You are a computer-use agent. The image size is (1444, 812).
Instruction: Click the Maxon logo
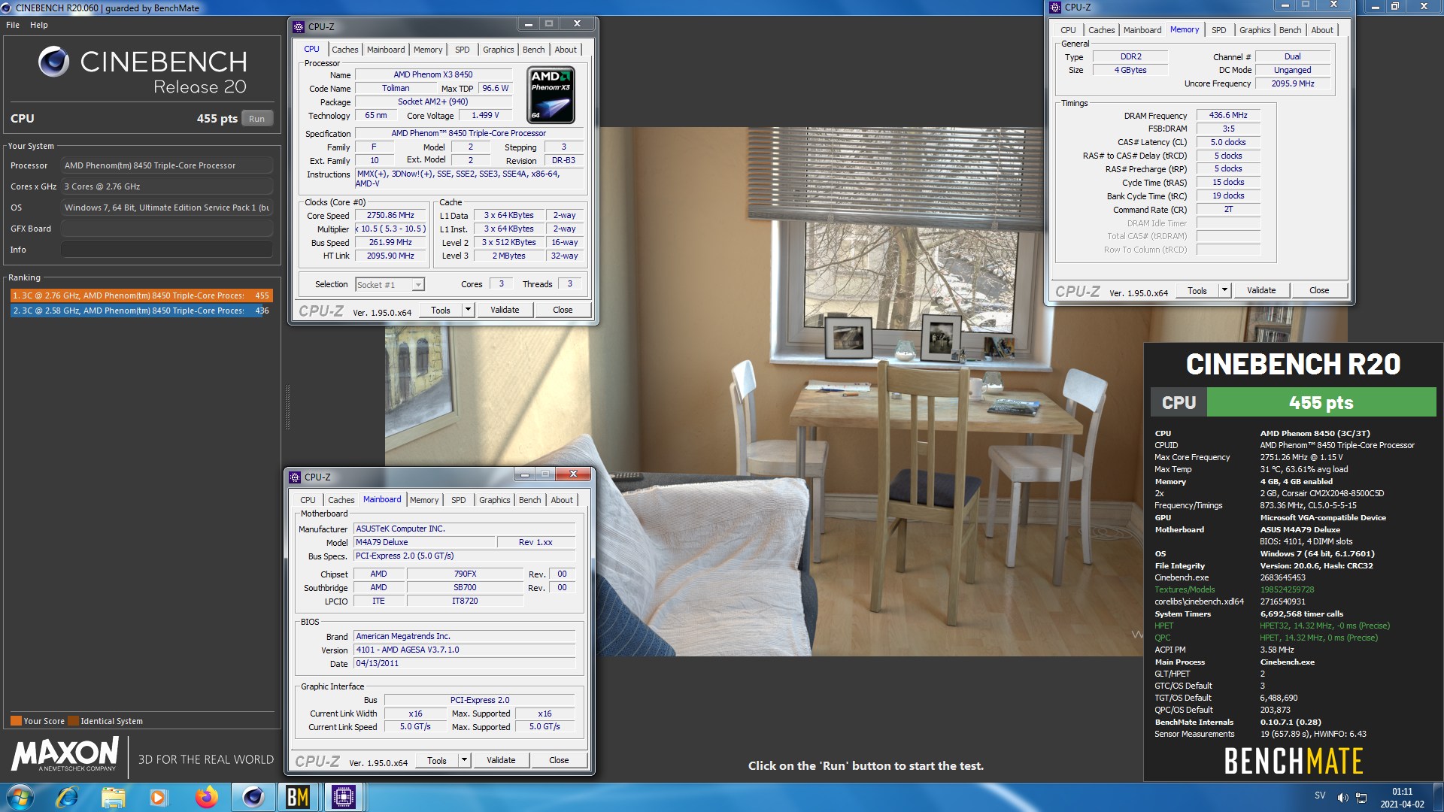[65, 754]
